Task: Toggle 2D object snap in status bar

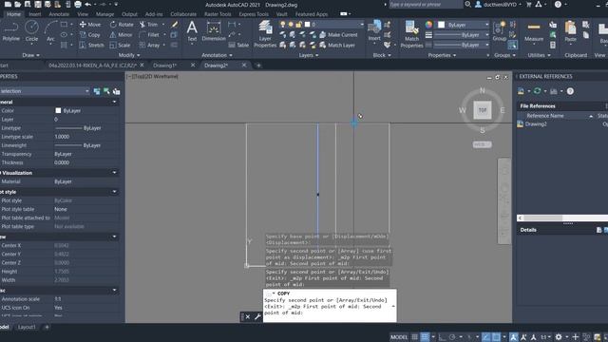Action: [x=496, y=337]
